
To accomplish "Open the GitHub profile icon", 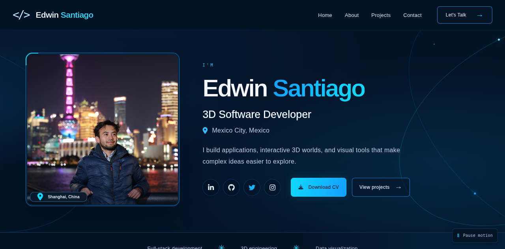I will 231,187.
